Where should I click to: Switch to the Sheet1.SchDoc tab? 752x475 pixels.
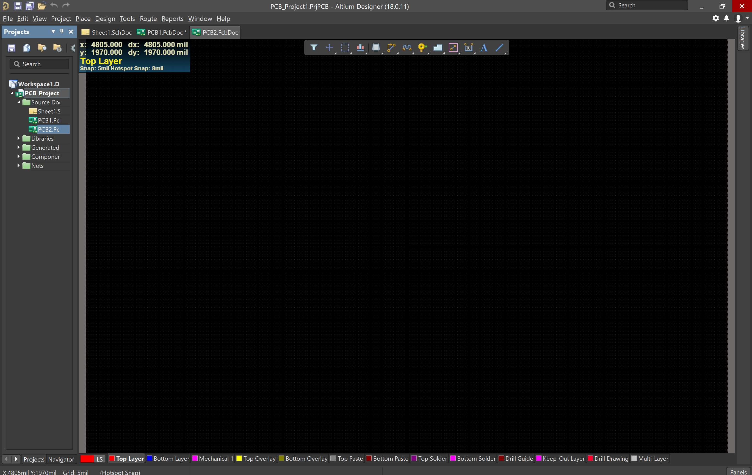click(x=106, y=32)
